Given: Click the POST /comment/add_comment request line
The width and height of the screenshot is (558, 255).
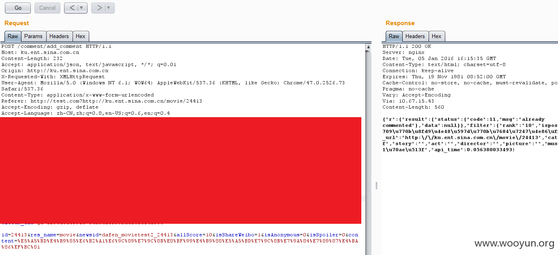Looking at the screenshot, I should pyautogui.click(x=56, y=46).
